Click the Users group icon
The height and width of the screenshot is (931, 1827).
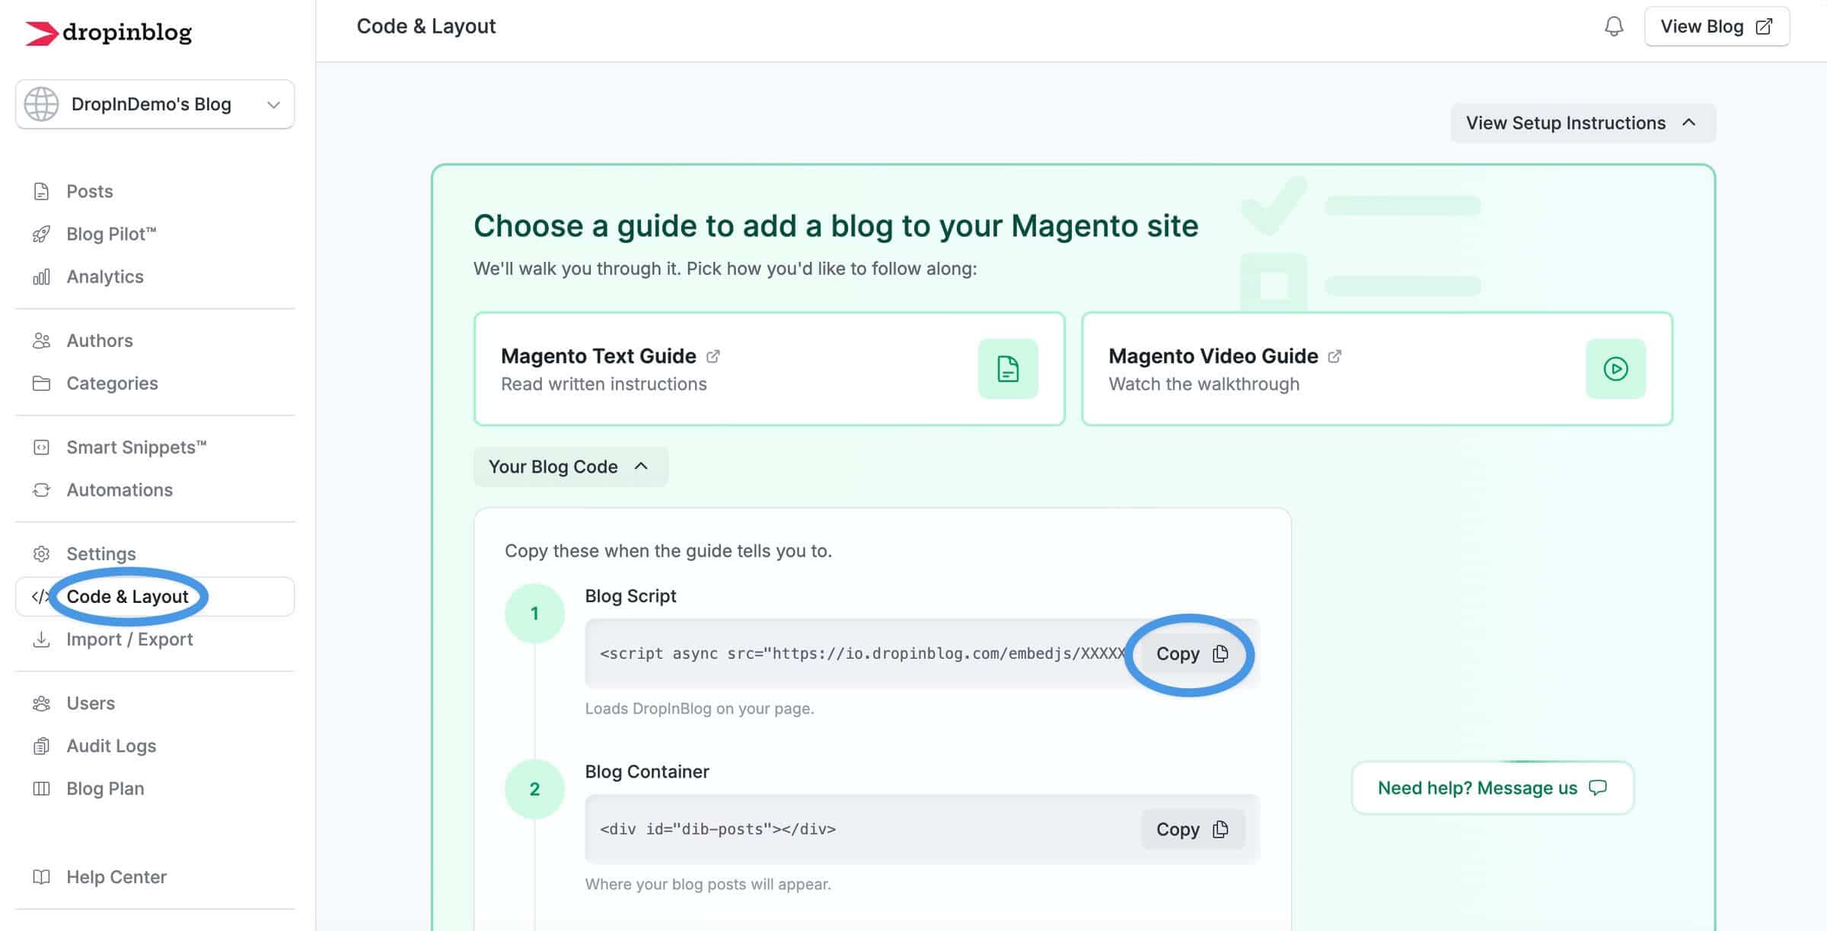[41, 703]
